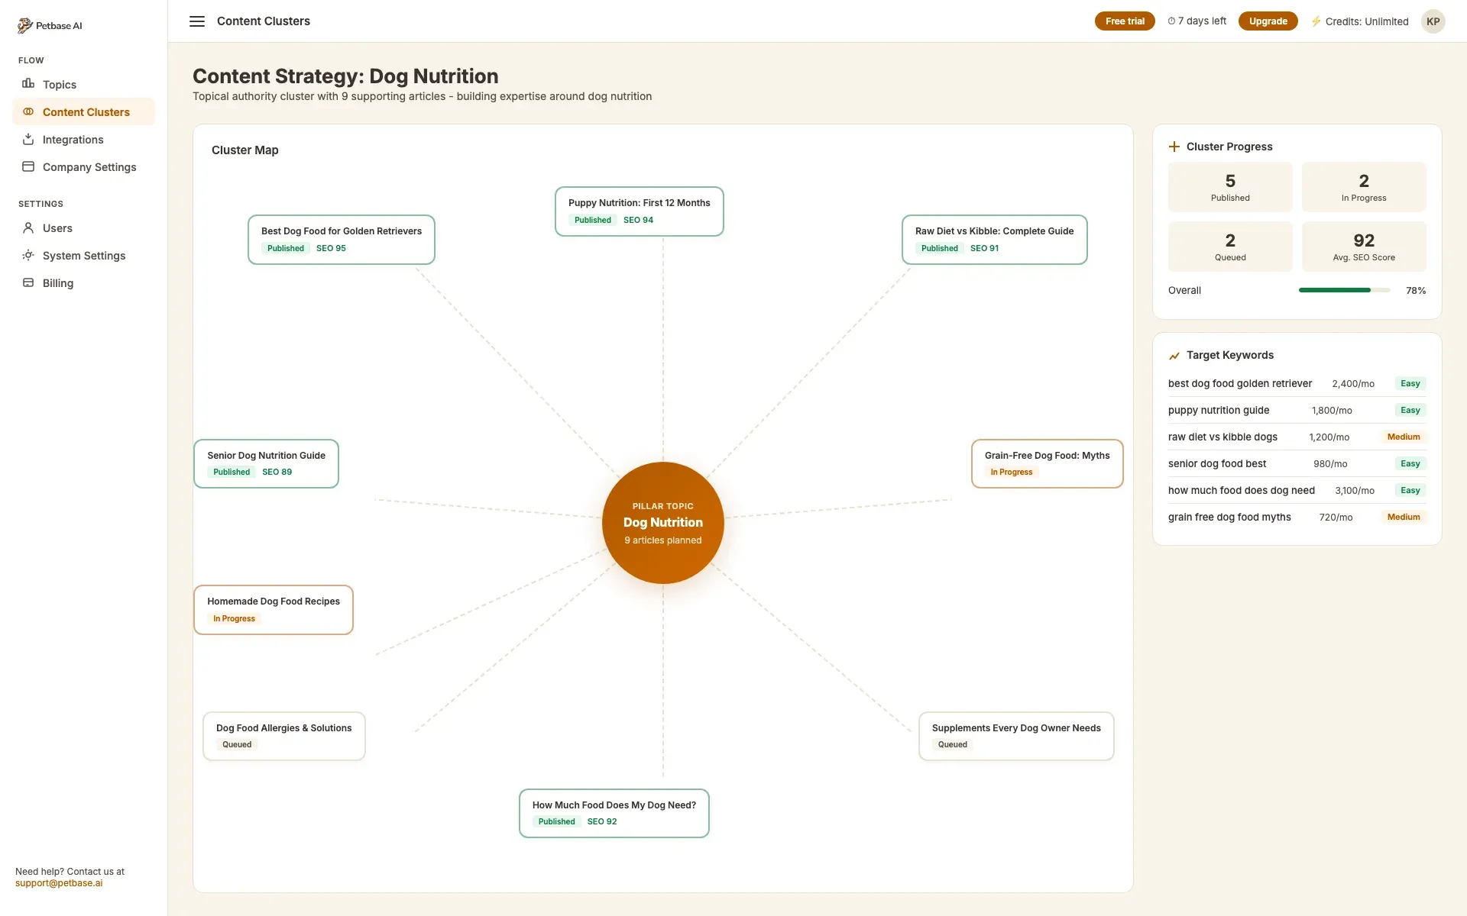Select the Dog Nutrition pillar topic circle
The height and width of the screenshot is (916, 1467).
point(662,523)
